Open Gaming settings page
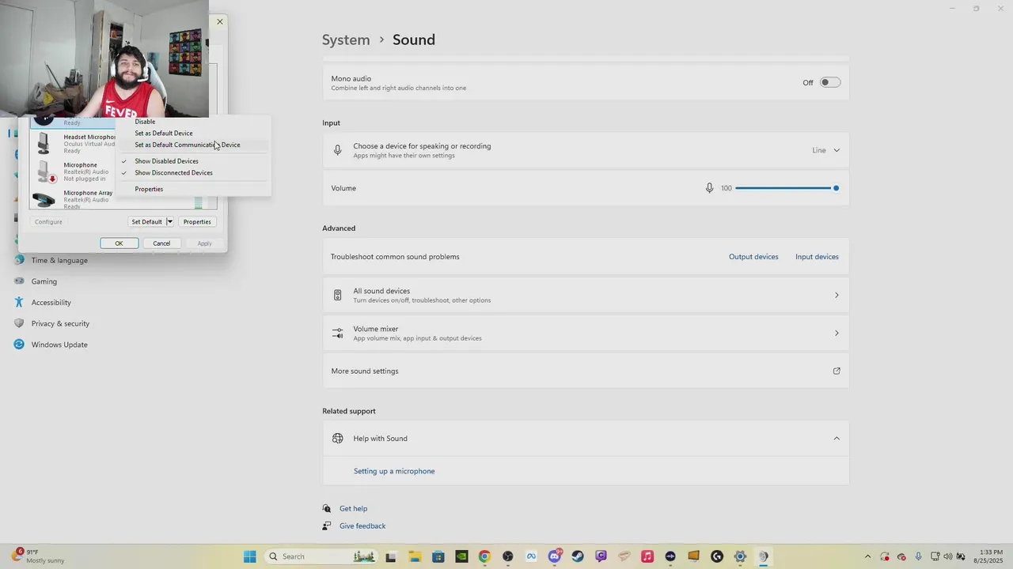The height and width of the screenshot is (569, 1013). [x=44, y=281]
